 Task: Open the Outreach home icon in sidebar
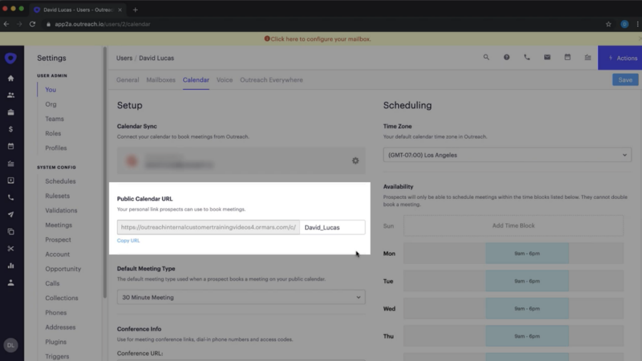click(11, 78)
